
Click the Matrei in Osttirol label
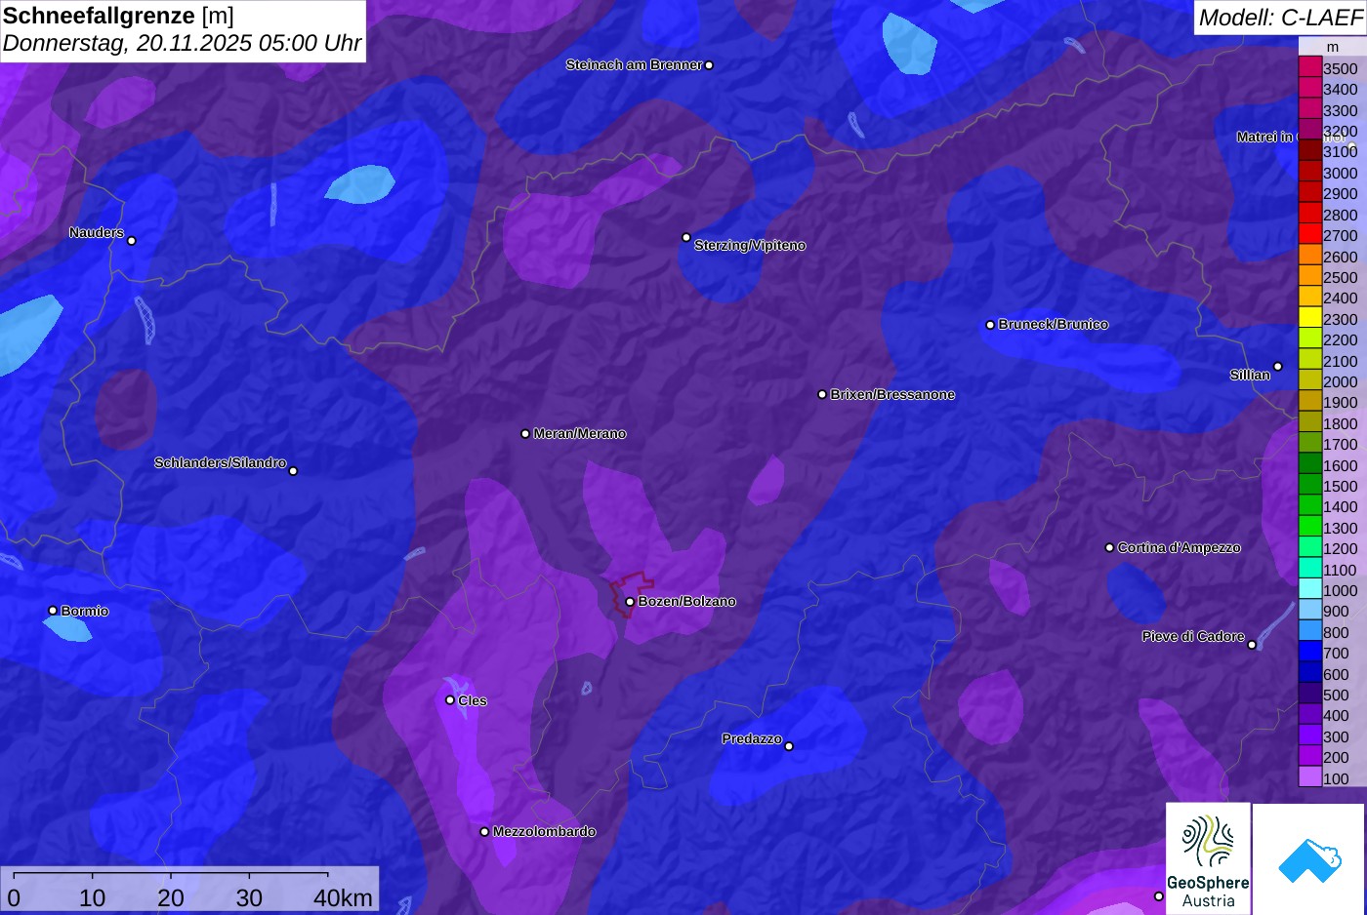point(1293,138)
